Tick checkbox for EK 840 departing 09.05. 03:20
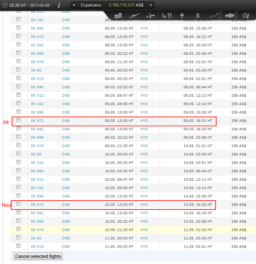256x264 pixels. pos(19,86)
